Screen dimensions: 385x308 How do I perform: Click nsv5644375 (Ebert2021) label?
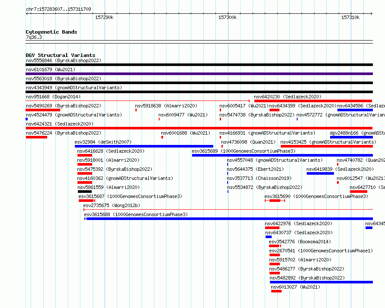255,169
